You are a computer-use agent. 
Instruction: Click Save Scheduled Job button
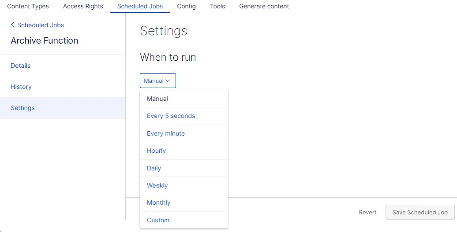tap(420, 212)
